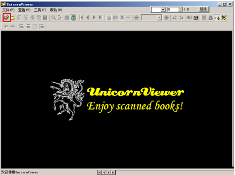
Task: Open the 文件 menu
Action: [x=8, y=10]
